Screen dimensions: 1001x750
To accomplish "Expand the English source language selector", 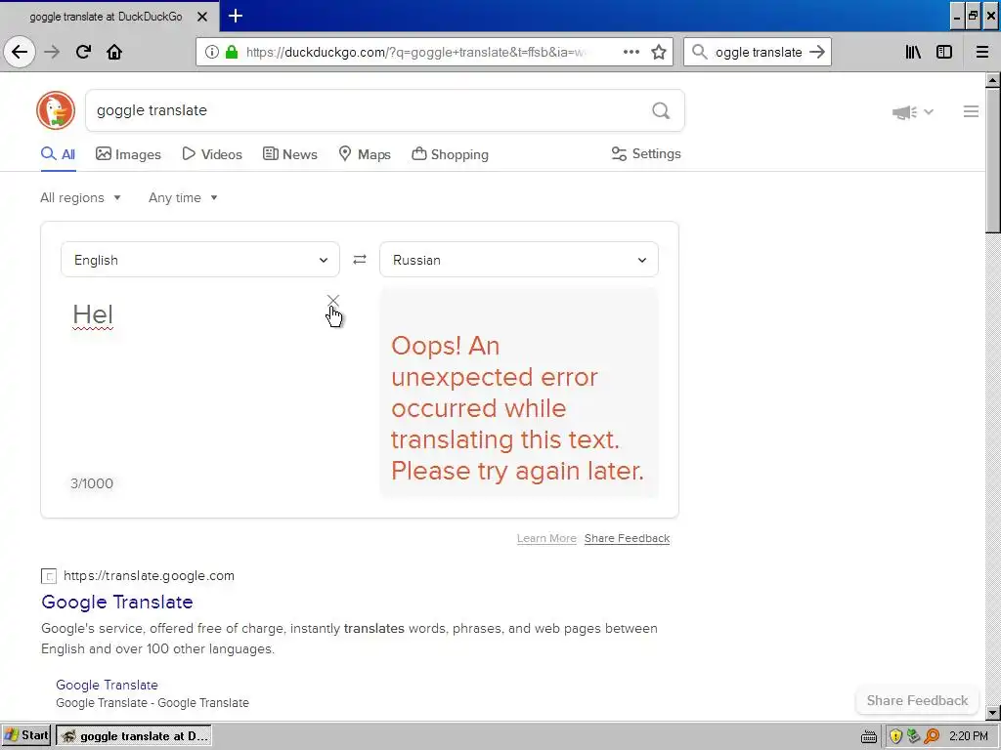I will [x=199, y=260].
